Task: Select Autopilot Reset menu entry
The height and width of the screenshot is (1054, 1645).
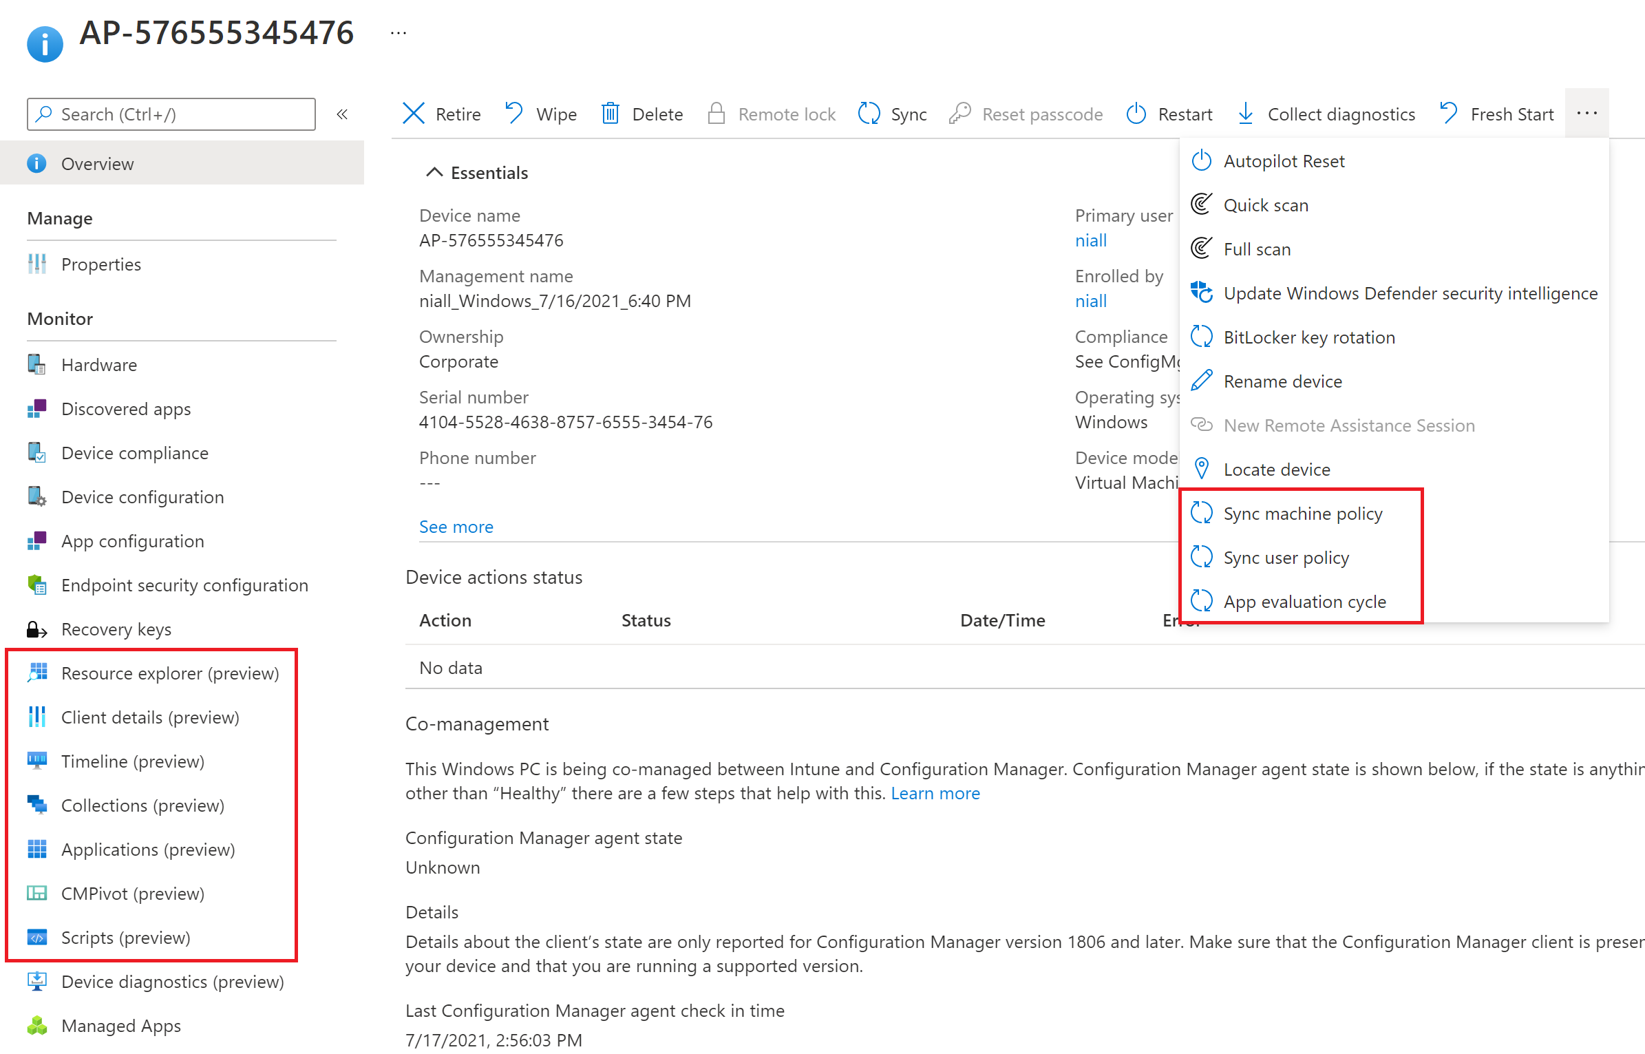Action: 1394,161
